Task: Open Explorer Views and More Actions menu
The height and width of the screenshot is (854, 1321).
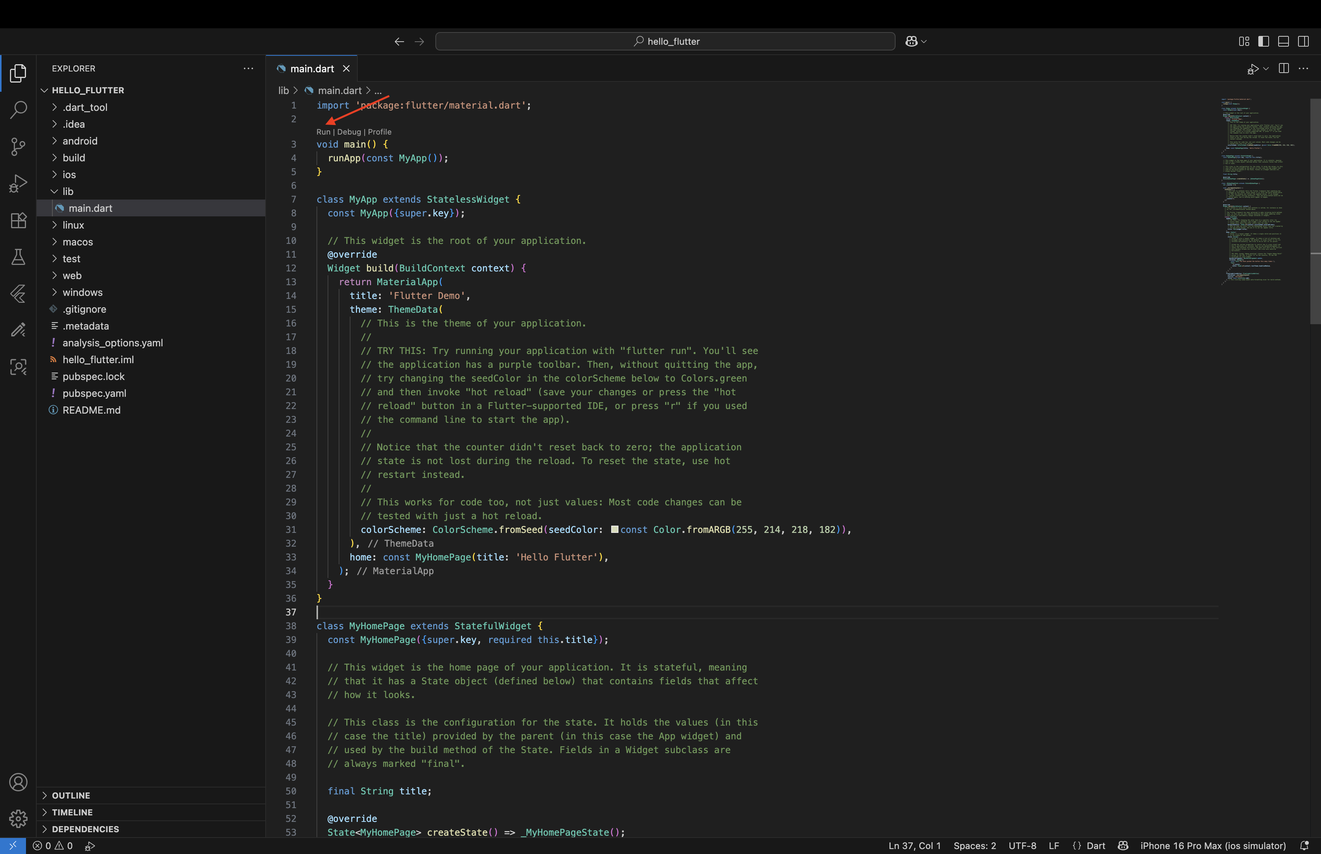Action: pyautogui.click(x=248, y=68)
